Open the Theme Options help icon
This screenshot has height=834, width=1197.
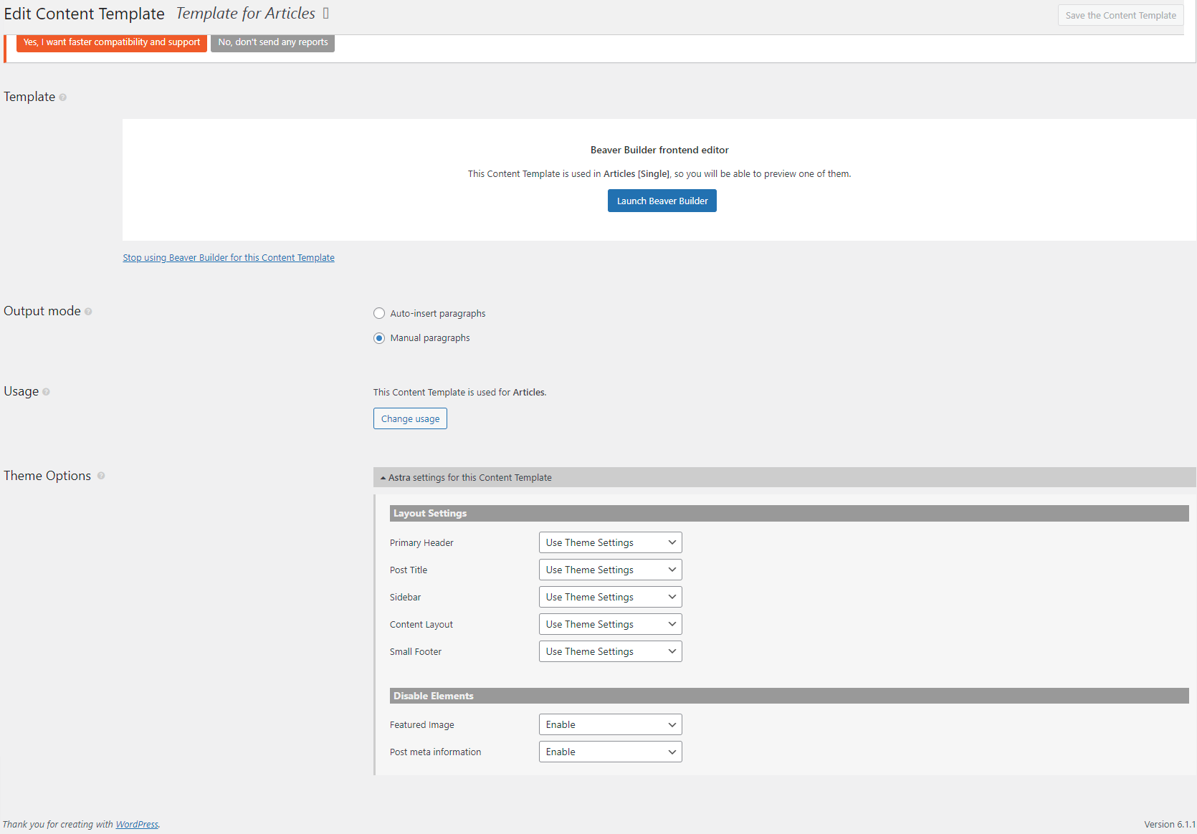point(101,476)
